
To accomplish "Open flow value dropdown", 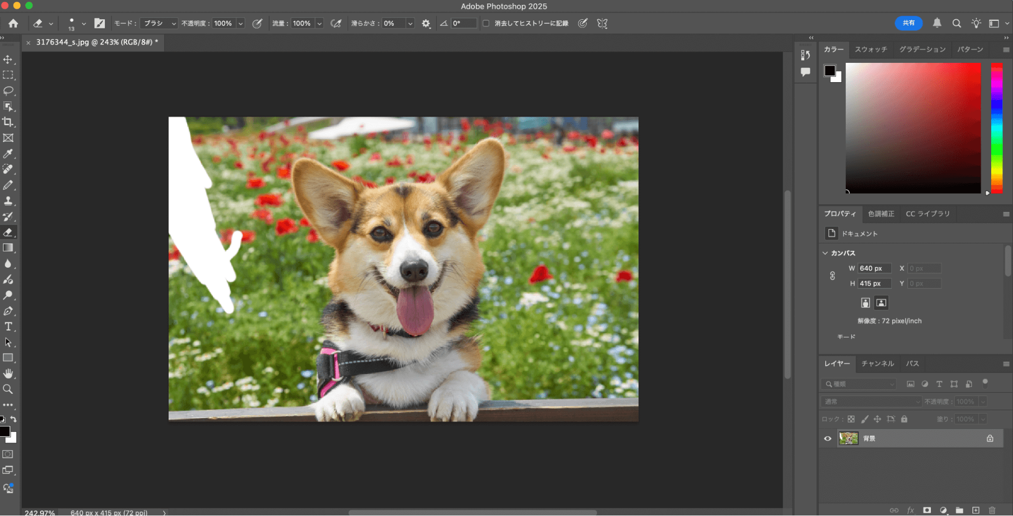I will pos(319,23).
